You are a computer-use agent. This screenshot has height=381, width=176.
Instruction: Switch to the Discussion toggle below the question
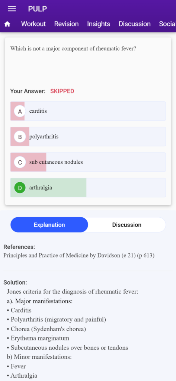tap(127, 225)
